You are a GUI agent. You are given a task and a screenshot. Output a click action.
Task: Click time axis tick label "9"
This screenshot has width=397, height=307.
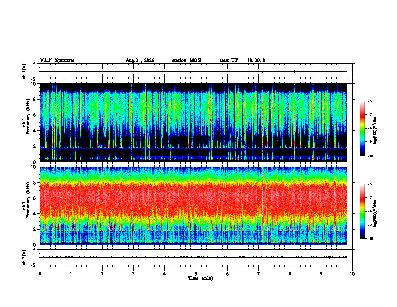[x=321, y=274]
